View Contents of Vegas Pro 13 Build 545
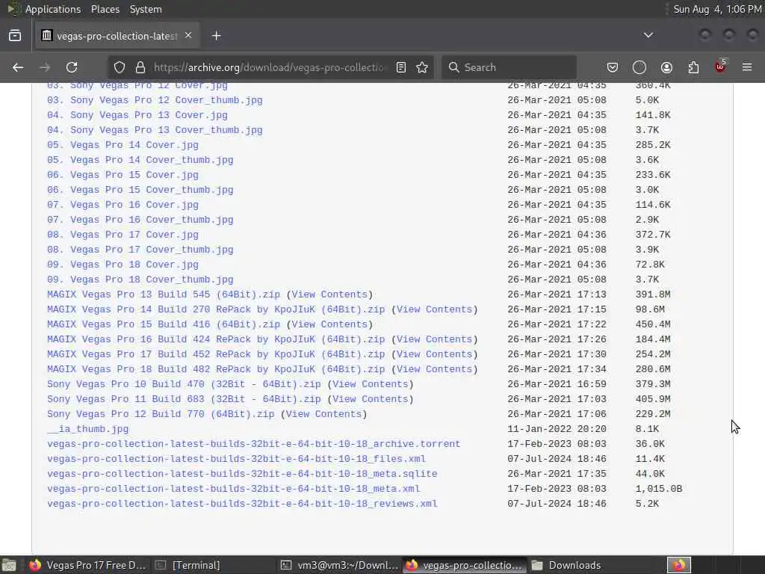765x574 pixels. 329,294
